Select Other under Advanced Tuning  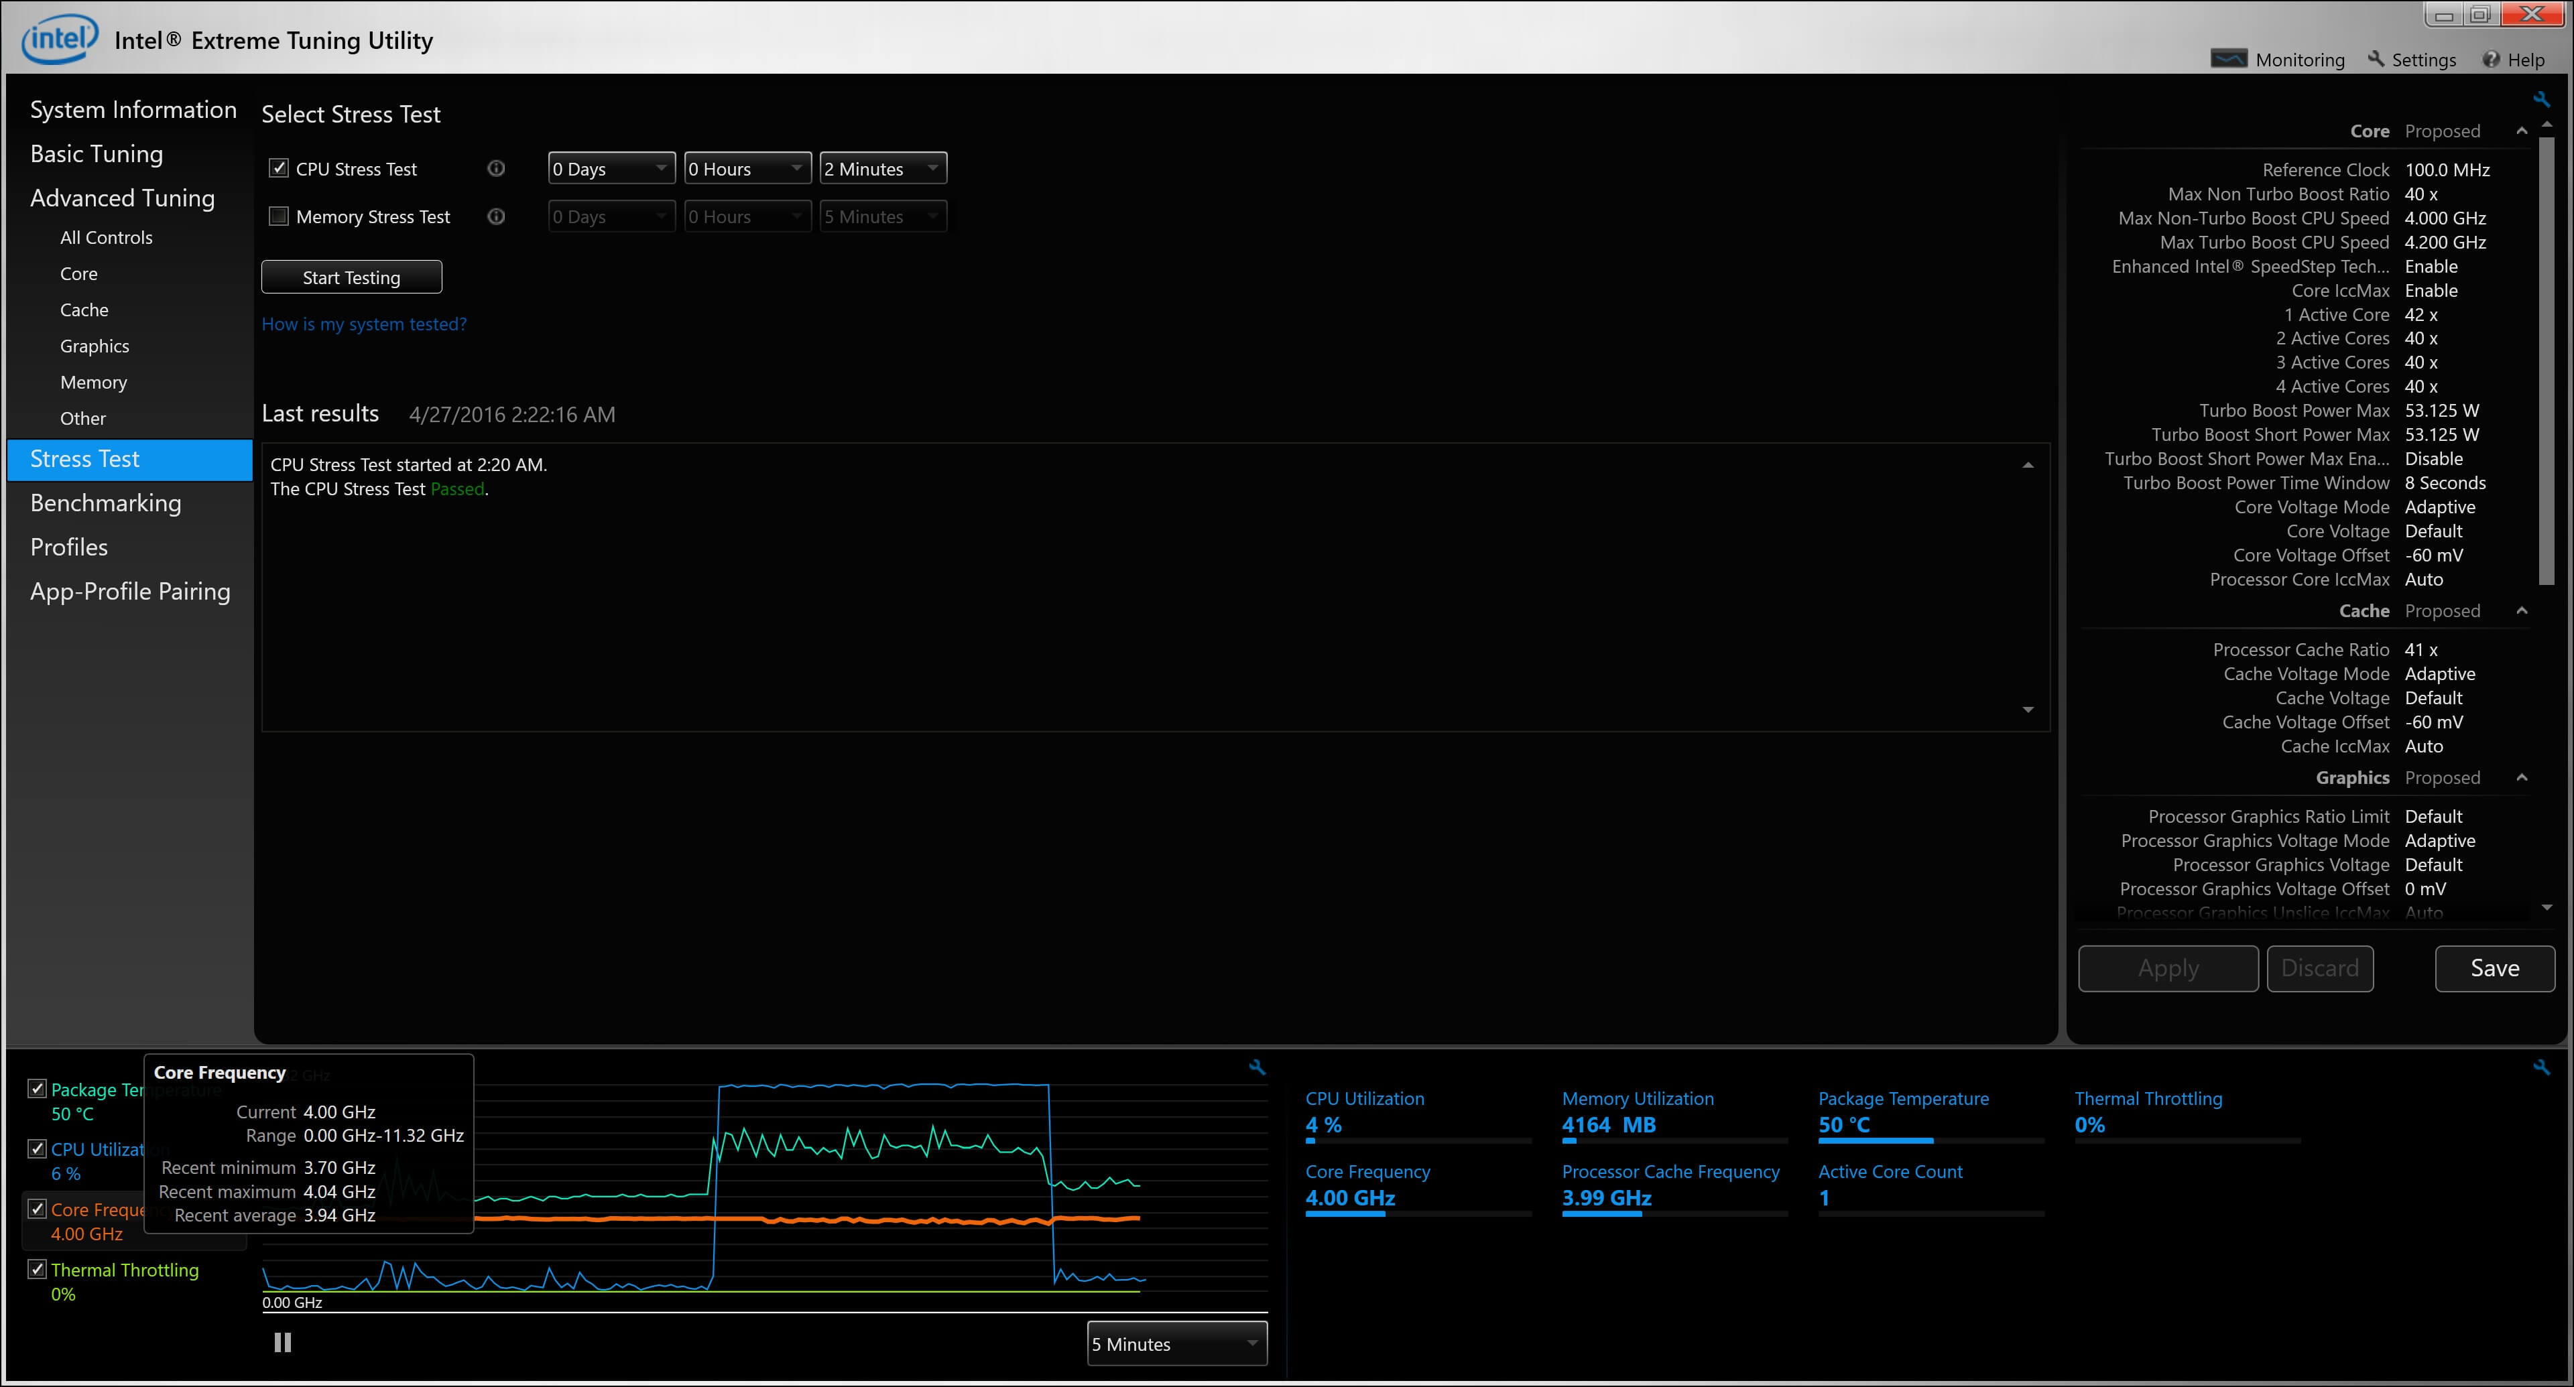(x=82, y=417)
